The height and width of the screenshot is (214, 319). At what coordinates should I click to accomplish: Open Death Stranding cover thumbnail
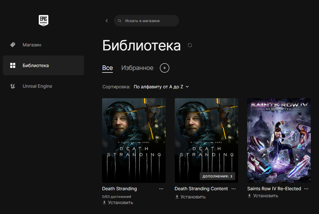(x=134, y=140)
